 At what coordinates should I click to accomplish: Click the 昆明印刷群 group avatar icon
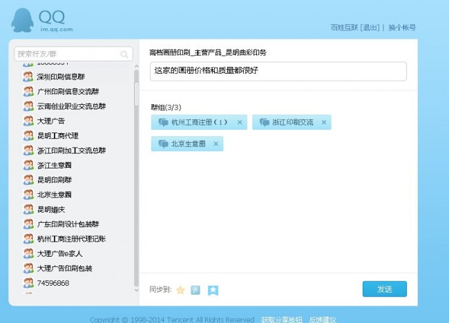coord(28,179)
